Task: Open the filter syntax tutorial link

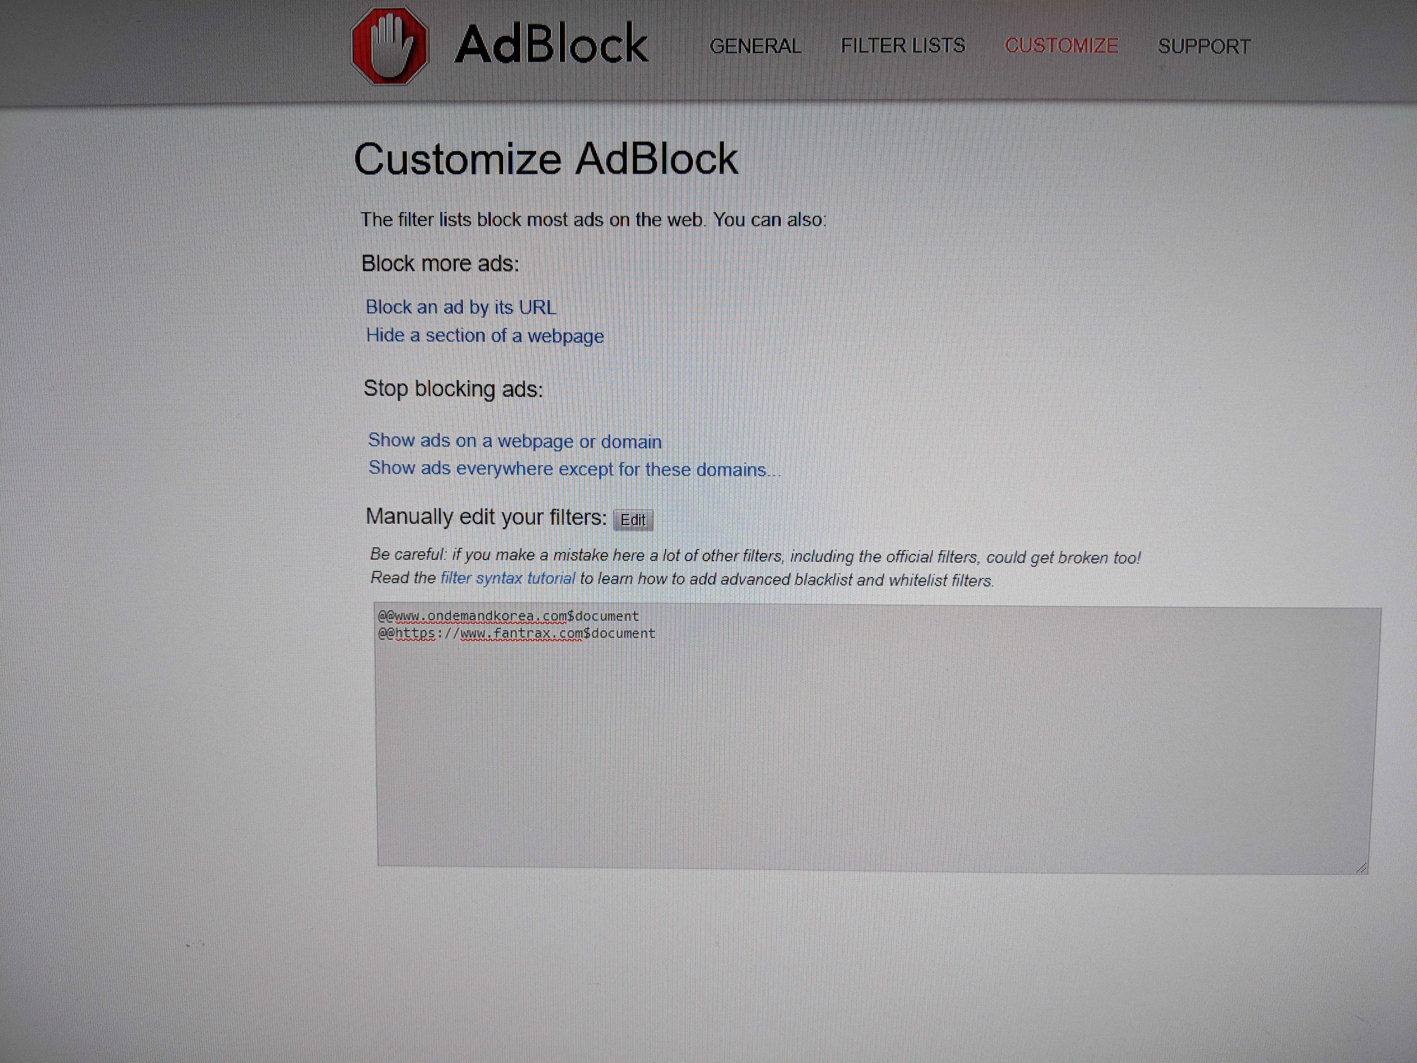Action: tap(507, 578)
